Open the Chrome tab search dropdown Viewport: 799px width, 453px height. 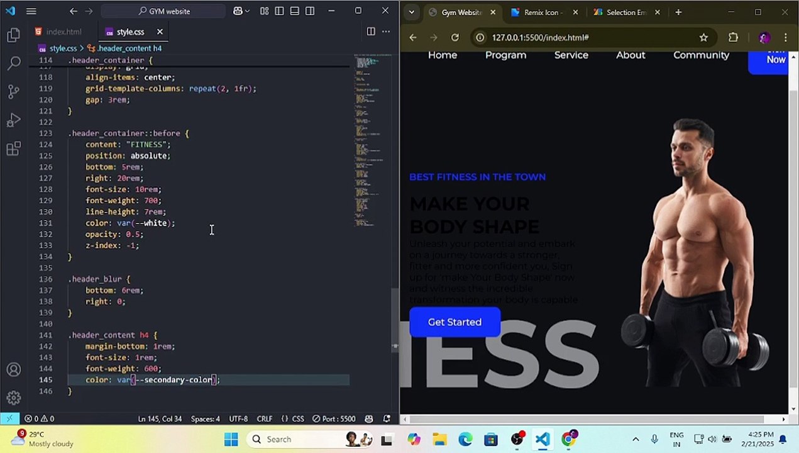(411, 12)
